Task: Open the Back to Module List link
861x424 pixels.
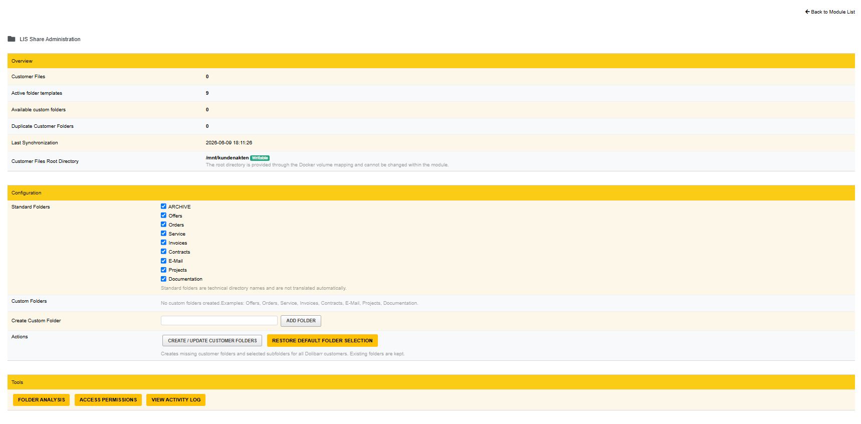Action: point(830,12)
